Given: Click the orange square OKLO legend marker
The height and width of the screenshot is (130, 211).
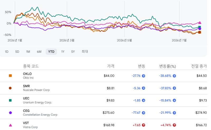Looking at the screenshot, I should pos(10,76).
